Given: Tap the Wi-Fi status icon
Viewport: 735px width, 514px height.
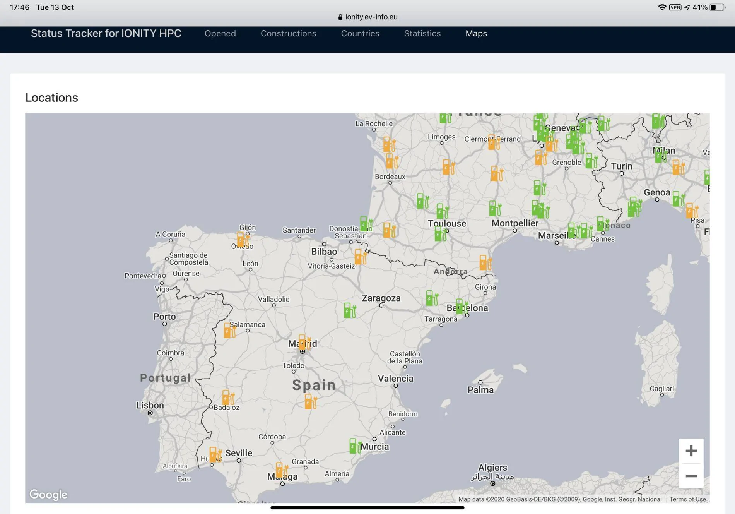Looking at the screenshot, I should [662, 7].
